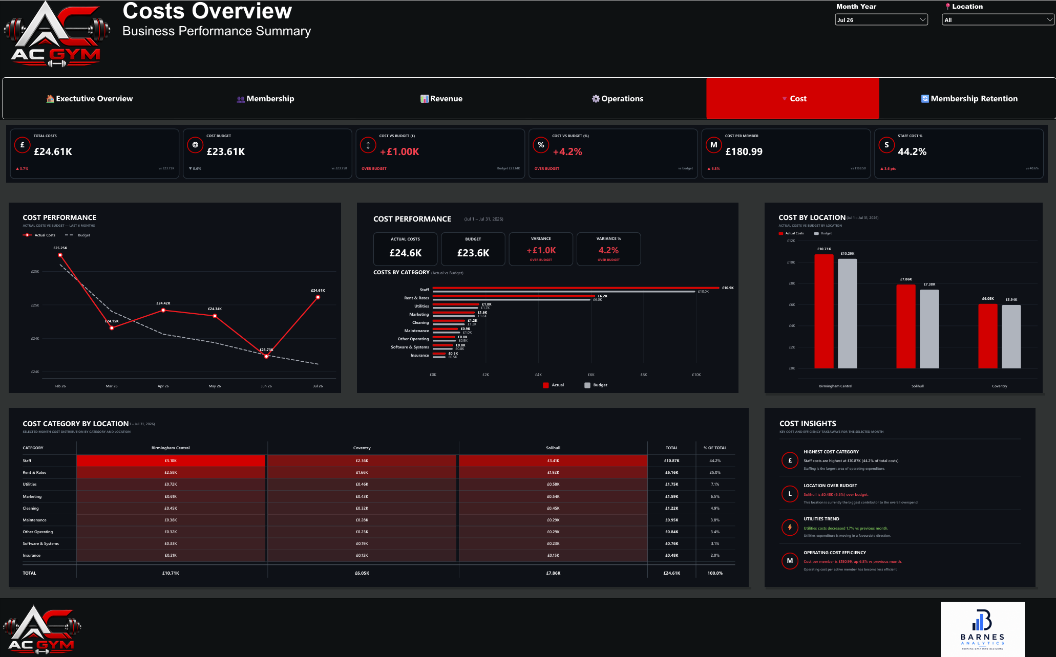The height and width of the screenshot is (657, 1056).
Task: Select the Jul 26 data point £24.61K
Action: pyautogui.click(x=318, y=297)
